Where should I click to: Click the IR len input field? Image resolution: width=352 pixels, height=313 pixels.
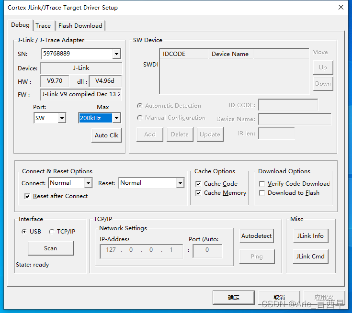point(276,134)
